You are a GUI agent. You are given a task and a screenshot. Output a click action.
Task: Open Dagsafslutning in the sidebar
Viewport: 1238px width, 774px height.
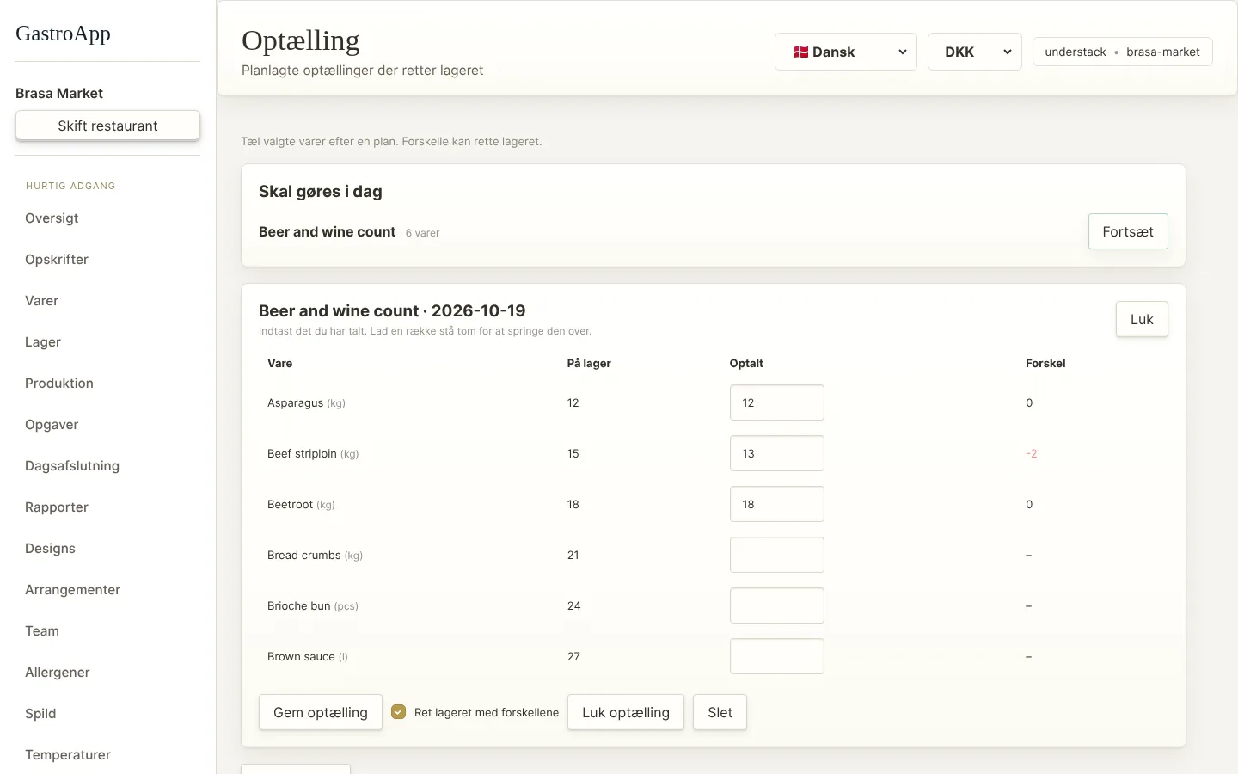[x=72, y=466]
